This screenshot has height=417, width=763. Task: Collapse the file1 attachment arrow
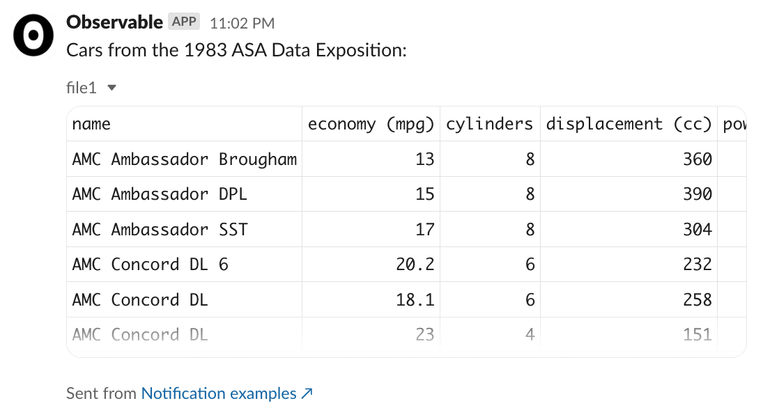(x=111, y=88)
